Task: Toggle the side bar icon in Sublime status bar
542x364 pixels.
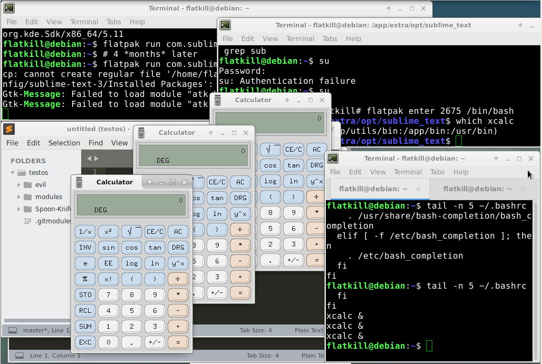Action: tap(13, 330)
